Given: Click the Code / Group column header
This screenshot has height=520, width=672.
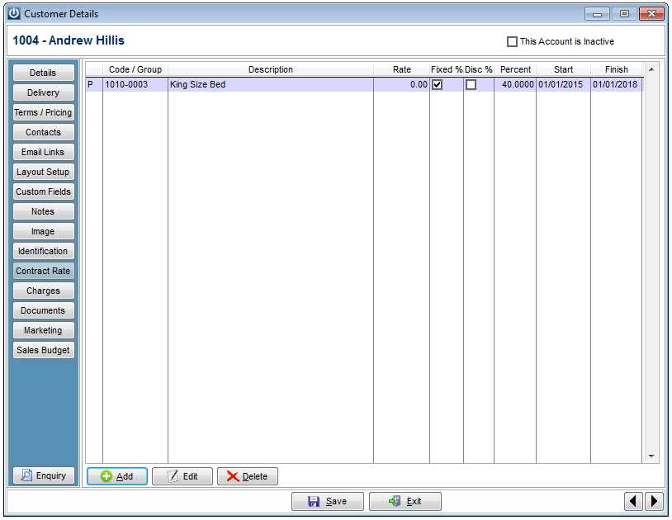Looking at the screenshot, I should tap(135, 69).
